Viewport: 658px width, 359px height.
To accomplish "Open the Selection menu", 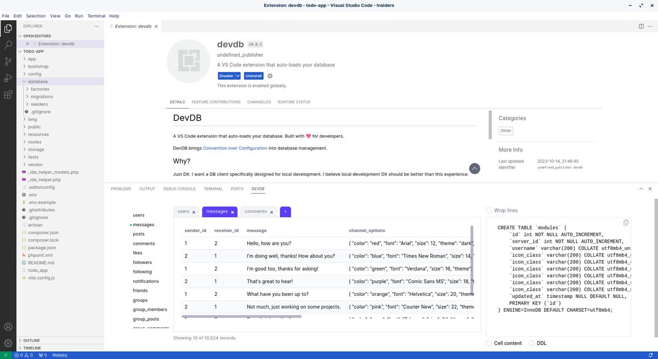I will pos(36,16).
